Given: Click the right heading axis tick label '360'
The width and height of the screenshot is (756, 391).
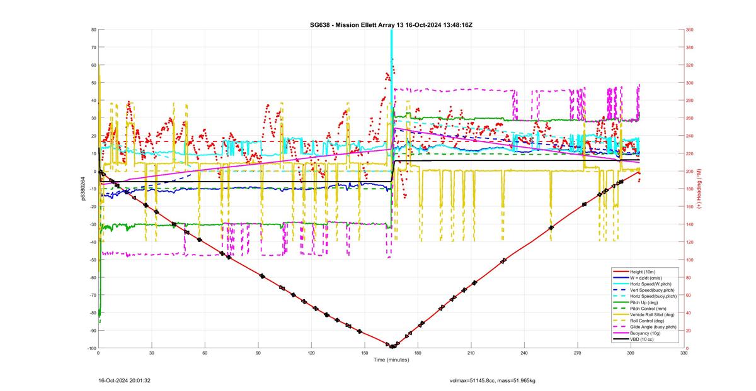Looking at the screenshot, I should click(690, 30).
